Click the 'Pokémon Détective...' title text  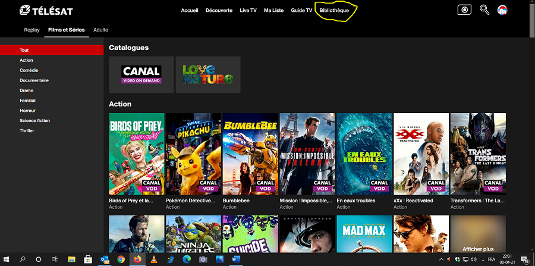pyautogui.click(x=191, y=201)
